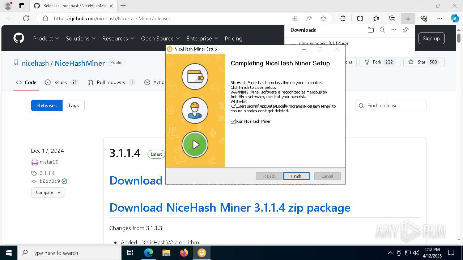Open the 3.1.1.4 release title
The height and width of the screenshot is (260, 463).
125,153
